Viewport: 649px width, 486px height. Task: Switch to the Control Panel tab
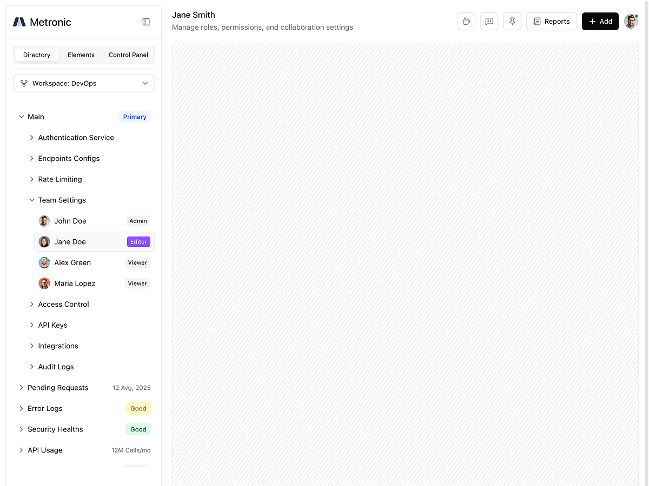tap(128, 55)
